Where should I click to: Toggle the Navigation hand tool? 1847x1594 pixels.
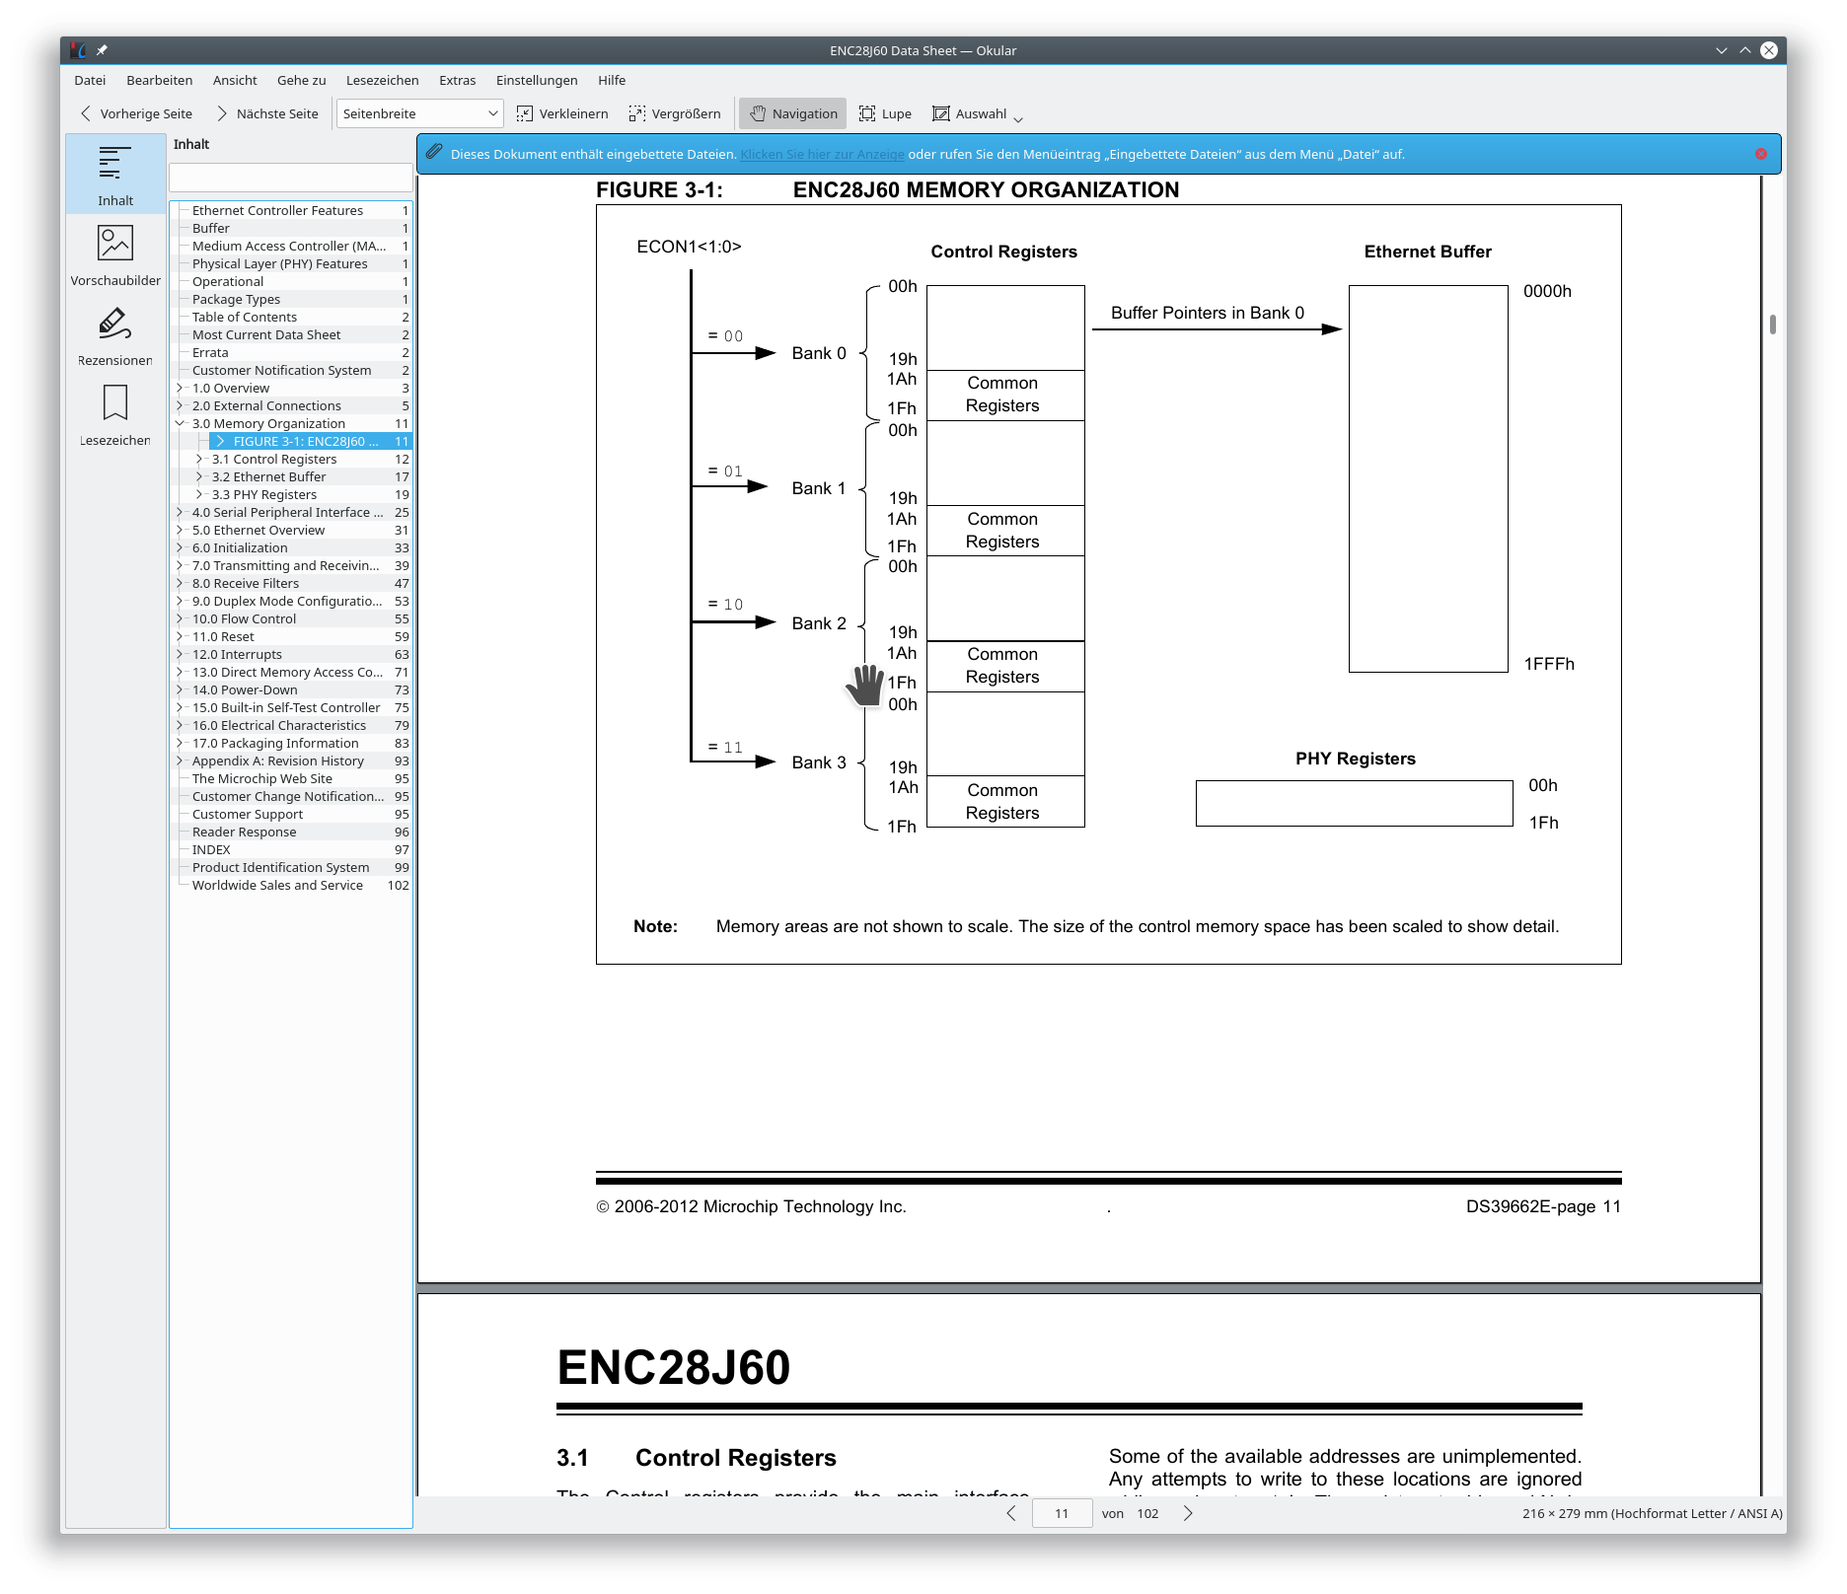tap(793, 113)
